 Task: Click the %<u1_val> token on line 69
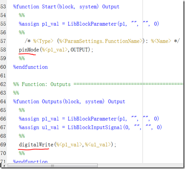(98, 145)
